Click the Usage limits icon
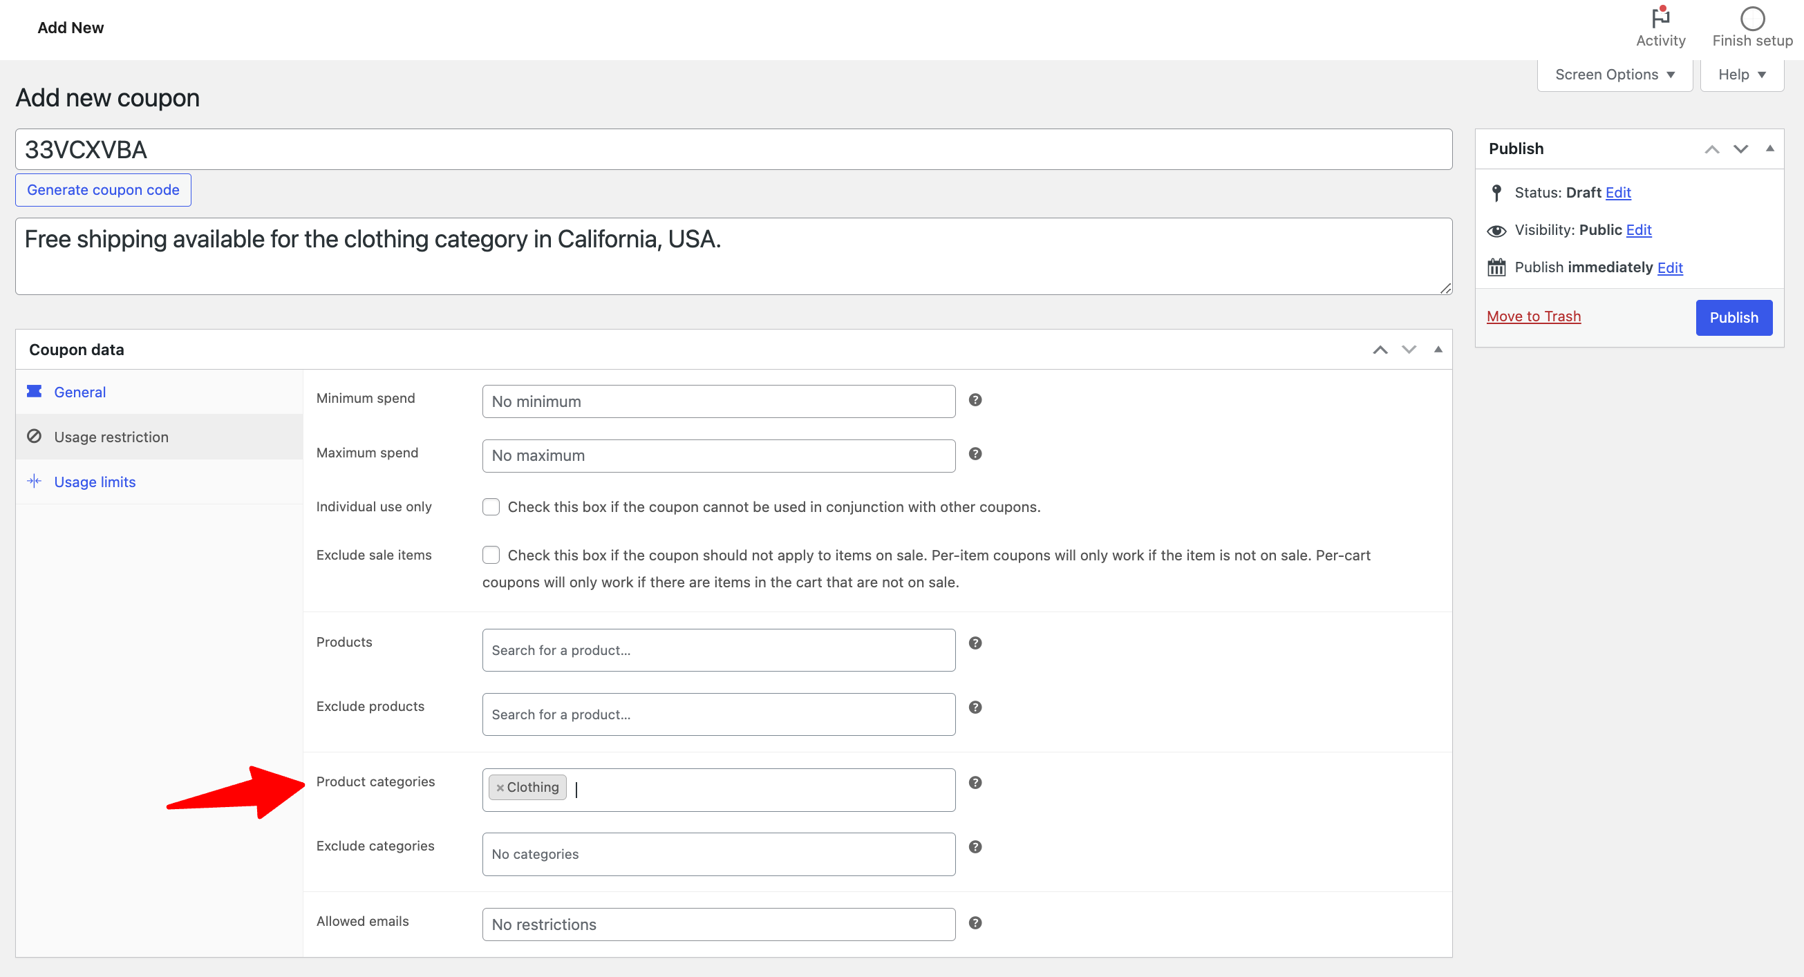 coord(34,481)
